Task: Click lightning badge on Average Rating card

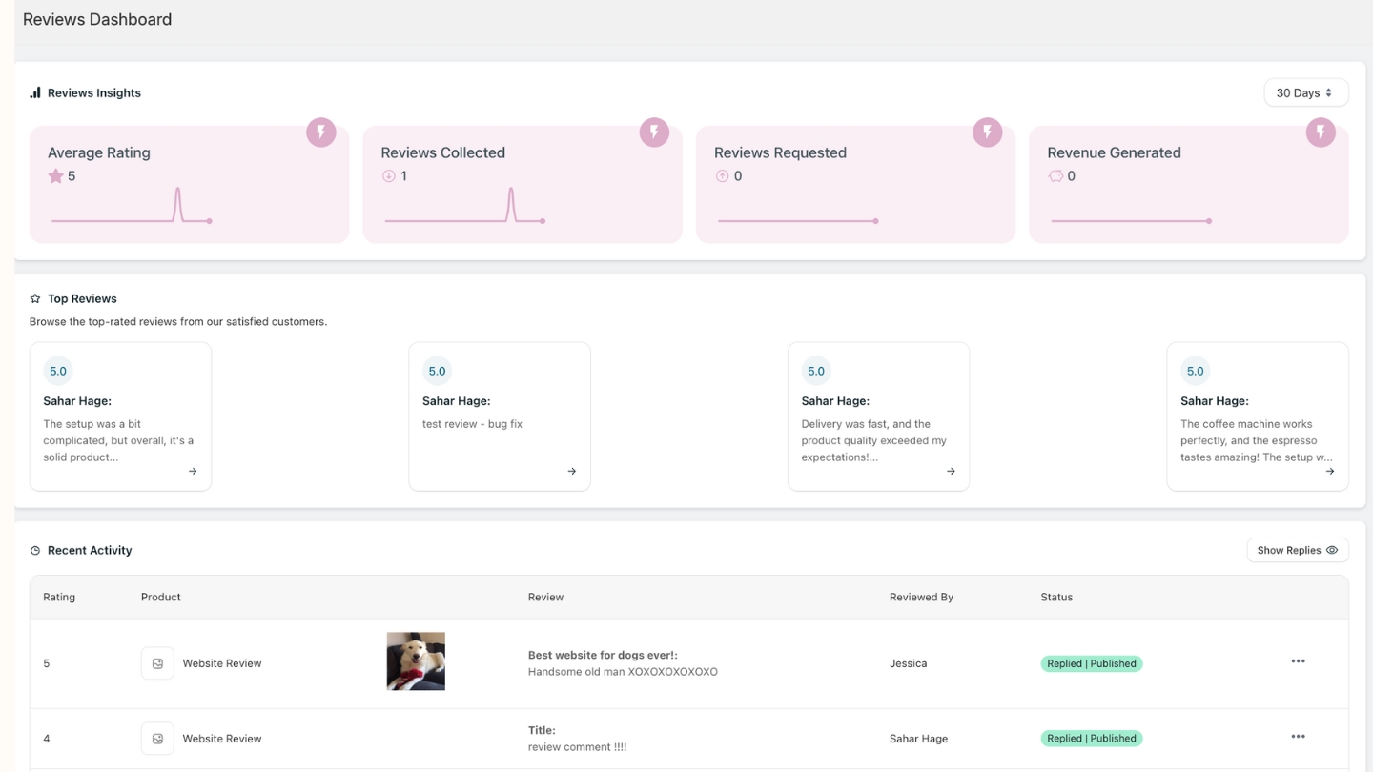Action: (320, 132)
